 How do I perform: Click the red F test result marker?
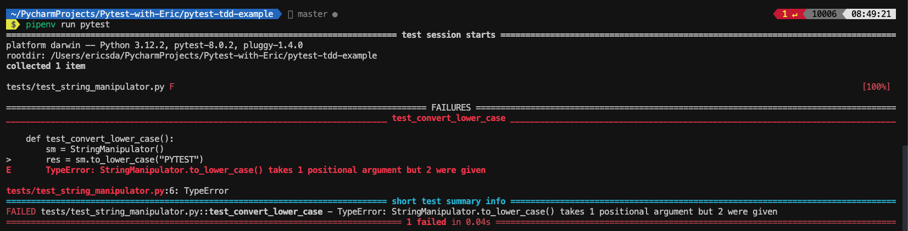(x=172, y=87)
